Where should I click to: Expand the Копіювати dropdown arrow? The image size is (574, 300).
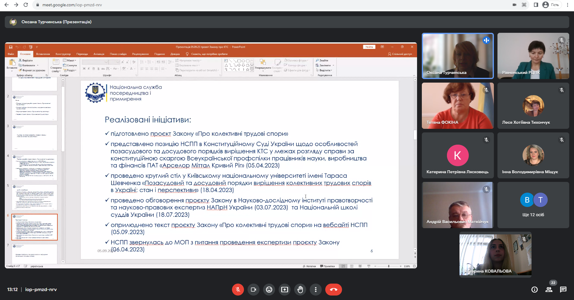coord(38,65)
